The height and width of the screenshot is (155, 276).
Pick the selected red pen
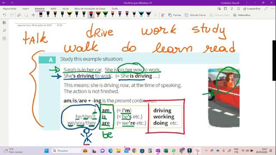(x=91, y=15)
